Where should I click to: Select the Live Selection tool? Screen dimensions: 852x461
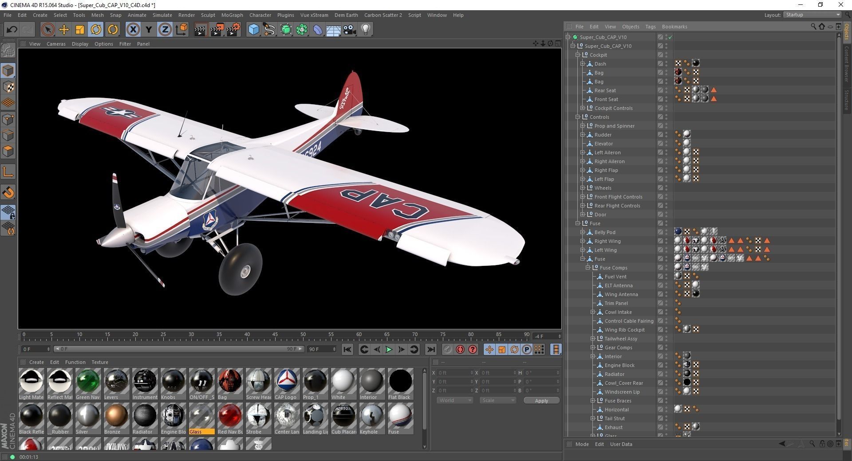[47, 30]
